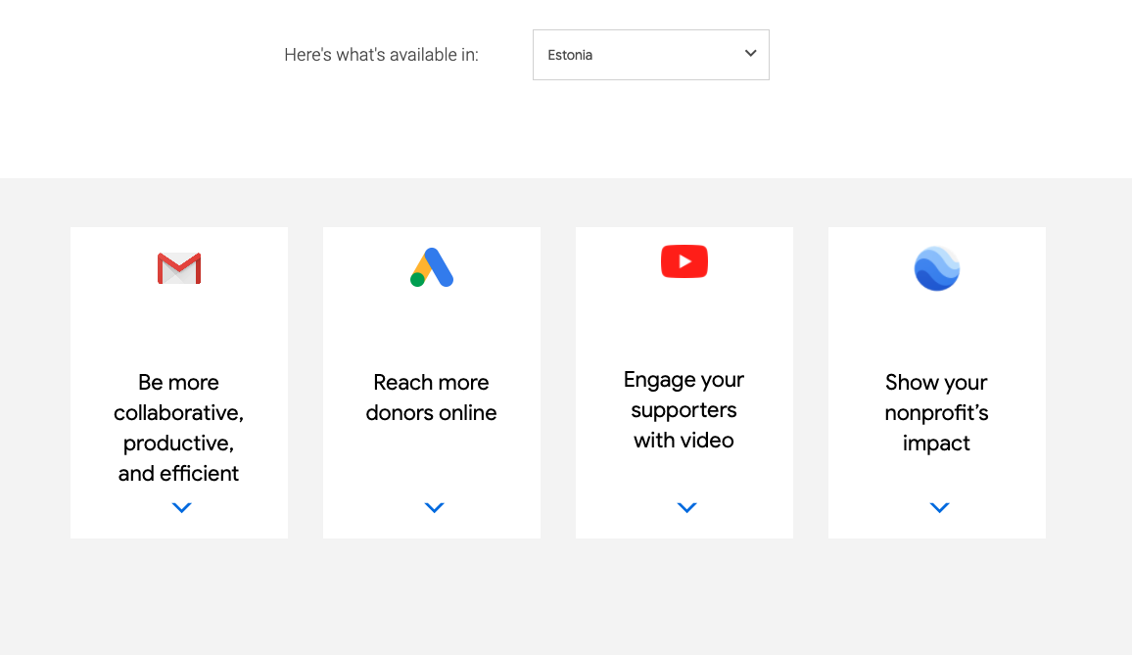
Task: Click the "Here's what's available in:" label
Action: click(381, 55)
